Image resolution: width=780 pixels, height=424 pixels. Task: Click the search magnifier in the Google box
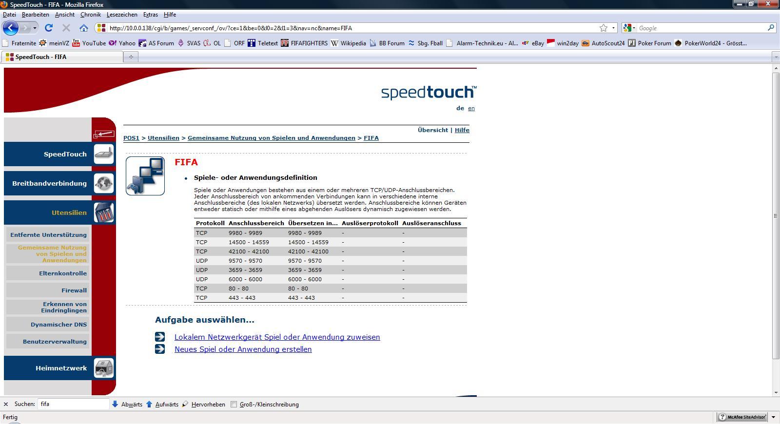click(x=771, y=28)
